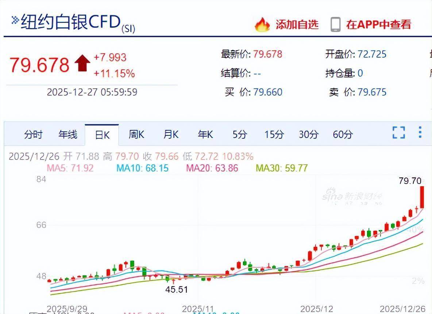Switch to the 周K weekly chart tab

pos(136,135)
